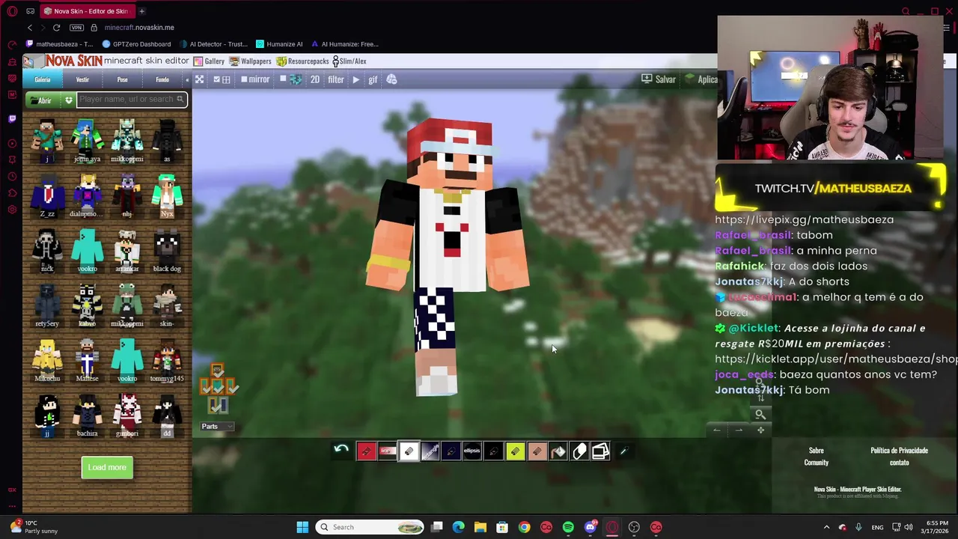Select the white pencil tool
Image resolution: width=958 pixels, height=539 pixels.
click(409, 451)
